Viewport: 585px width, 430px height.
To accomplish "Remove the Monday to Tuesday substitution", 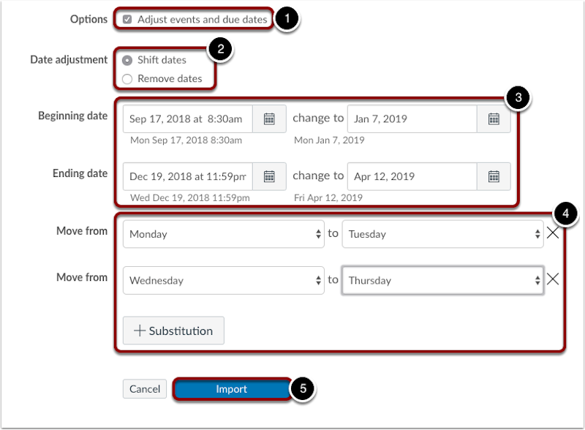I will tap(553, 233).
